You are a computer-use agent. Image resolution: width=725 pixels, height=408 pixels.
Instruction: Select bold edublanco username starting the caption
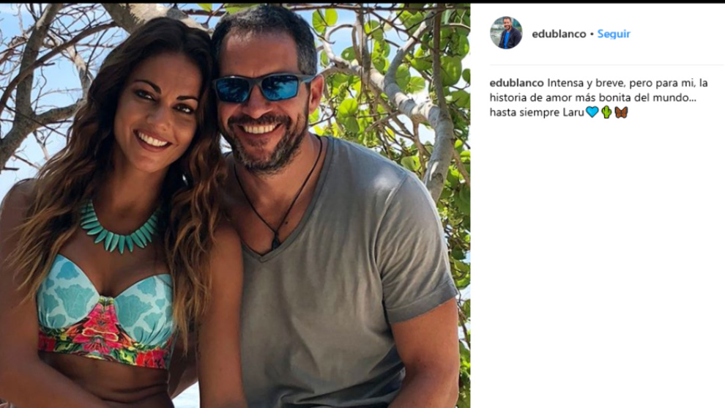click(x=516, y=84)
